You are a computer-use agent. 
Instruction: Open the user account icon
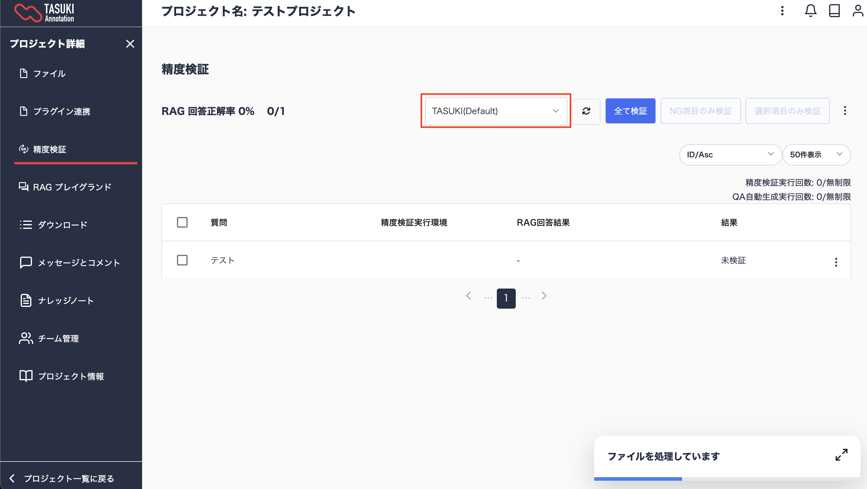[858, 11]
